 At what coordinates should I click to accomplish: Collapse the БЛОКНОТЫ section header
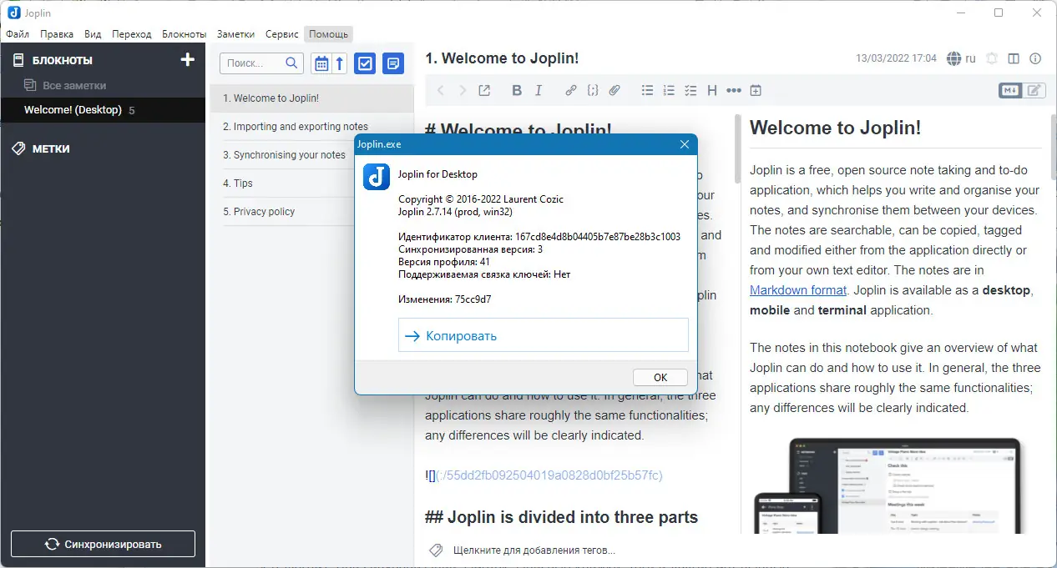[x=63, y=60]
